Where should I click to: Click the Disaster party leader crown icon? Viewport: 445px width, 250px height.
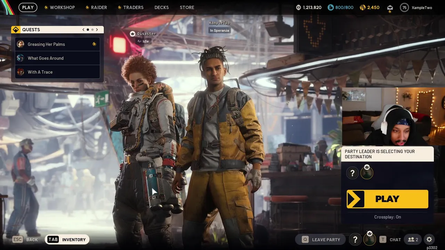(132, 34)
